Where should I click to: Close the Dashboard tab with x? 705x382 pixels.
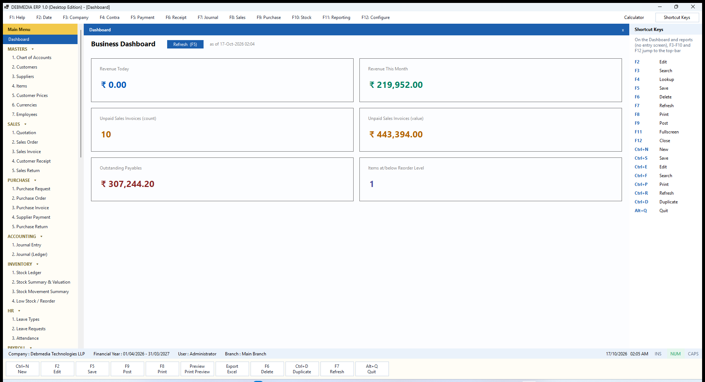(x=623, y=30)
